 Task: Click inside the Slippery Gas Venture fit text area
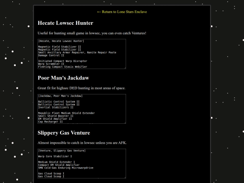[82, 164]
